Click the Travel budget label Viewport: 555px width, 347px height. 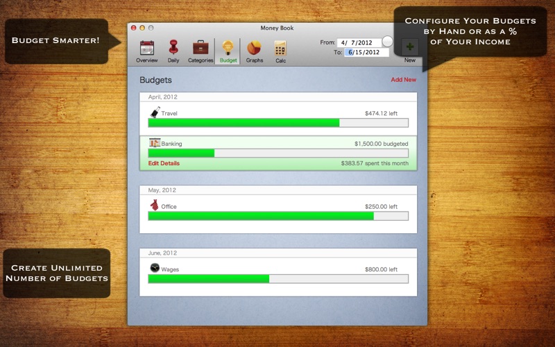click(169, 113)
